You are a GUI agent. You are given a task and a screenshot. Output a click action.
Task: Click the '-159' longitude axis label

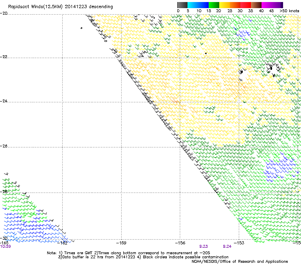pos(121,243)
